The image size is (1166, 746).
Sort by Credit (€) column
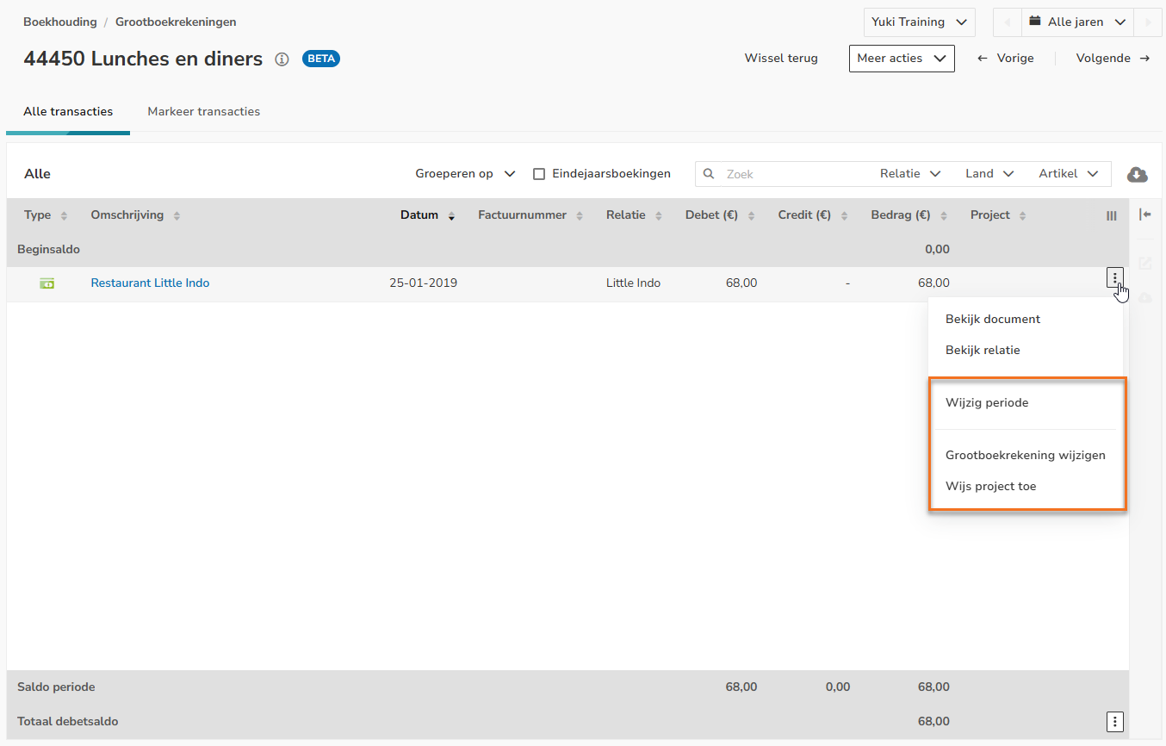coord(813,215)
